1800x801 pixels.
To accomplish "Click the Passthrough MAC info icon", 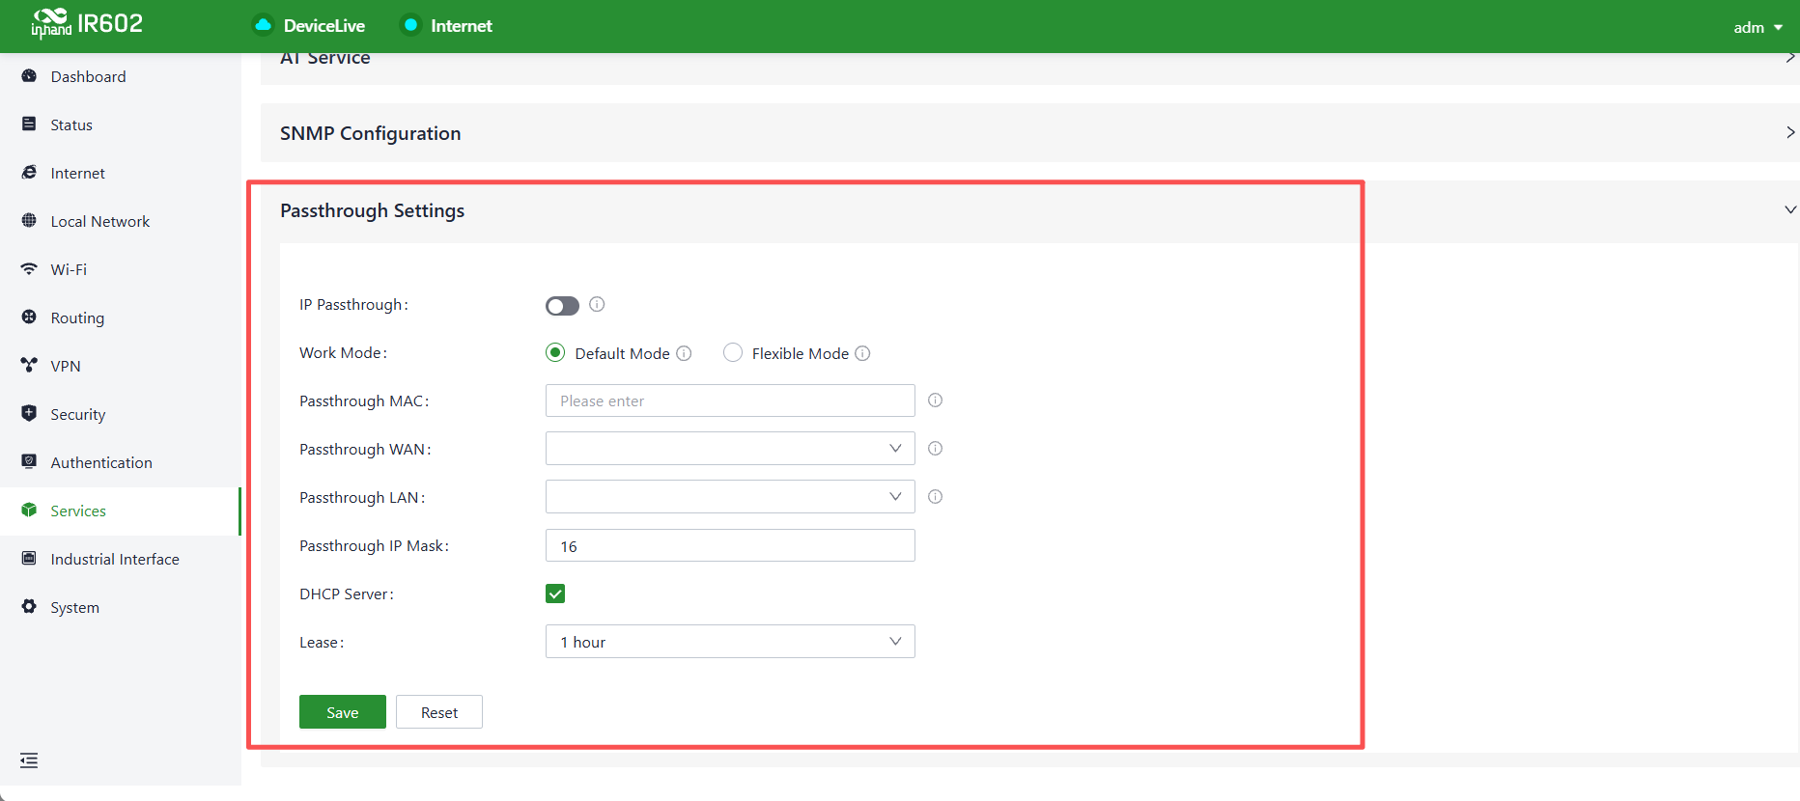I will [x=935, y=400].
